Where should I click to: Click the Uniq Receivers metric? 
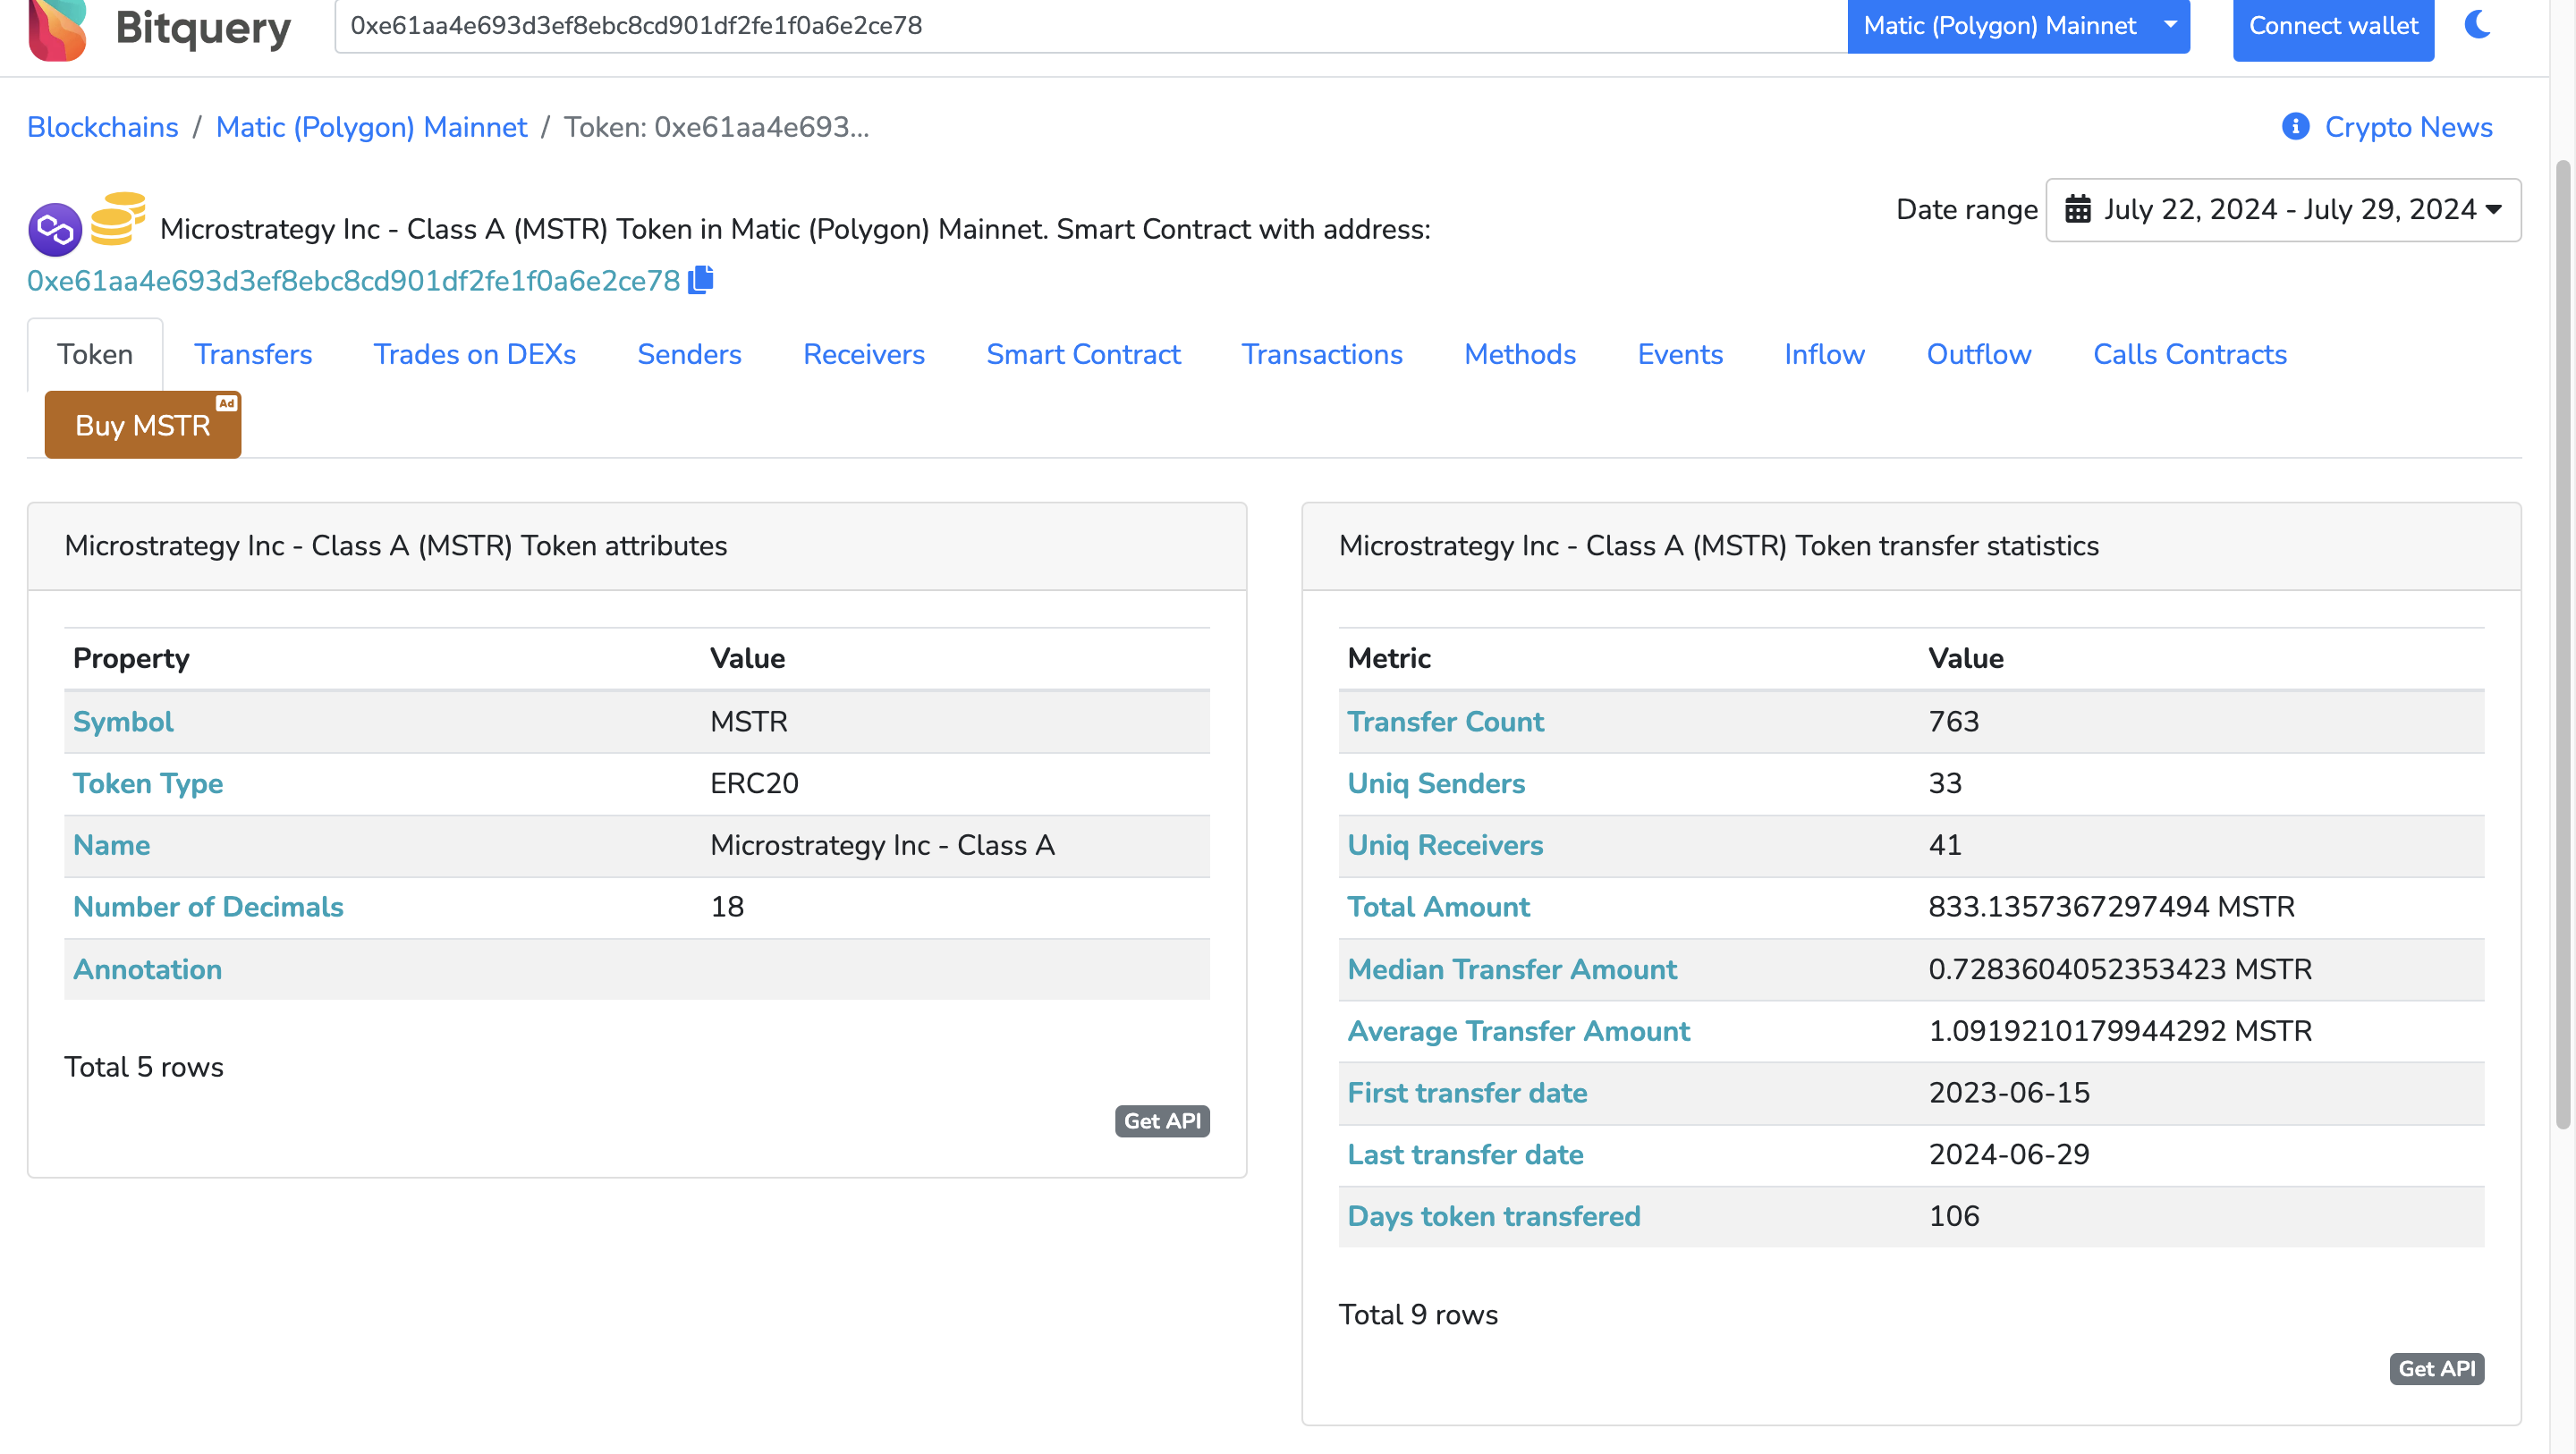tap(1445, 845)
